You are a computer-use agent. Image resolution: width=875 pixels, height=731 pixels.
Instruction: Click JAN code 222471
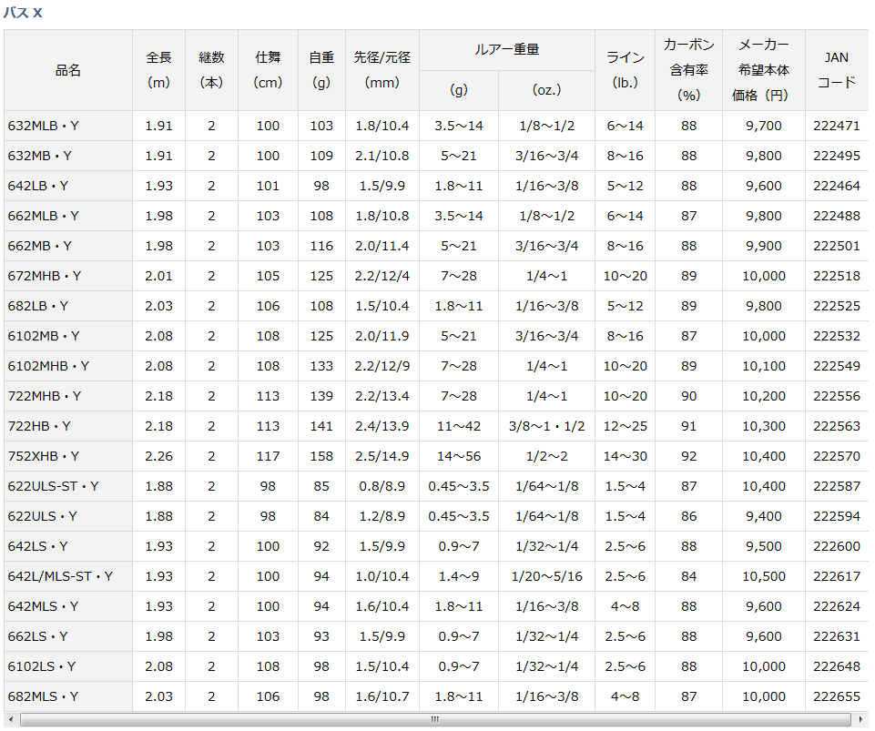click(836, 126)
